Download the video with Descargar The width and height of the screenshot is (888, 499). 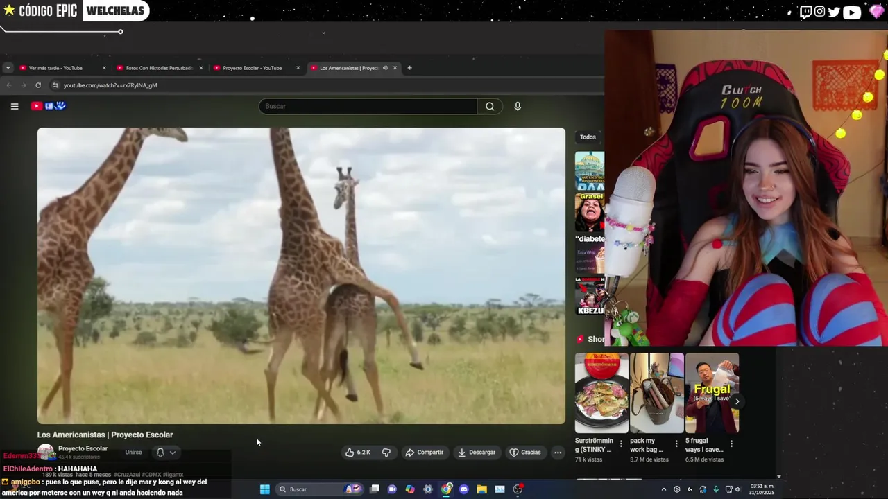[477, 453]
